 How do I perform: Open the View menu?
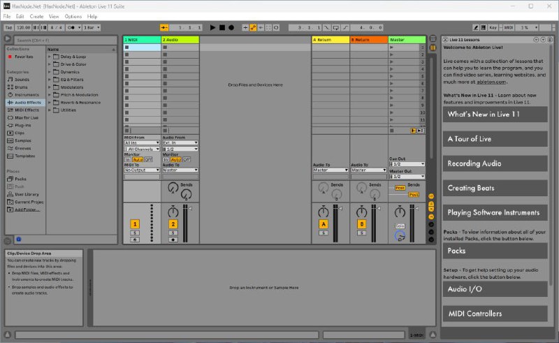54,16
